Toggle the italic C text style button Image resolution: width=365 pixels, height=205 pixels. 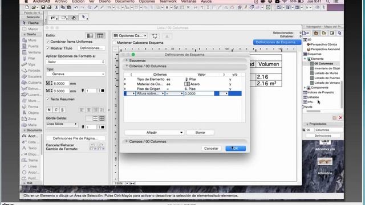pyautogui.click(x=56, y=110)
